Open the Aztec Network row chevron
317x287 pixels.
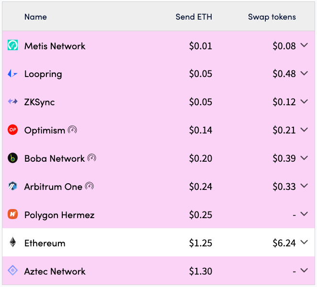(x=304, y=270)
